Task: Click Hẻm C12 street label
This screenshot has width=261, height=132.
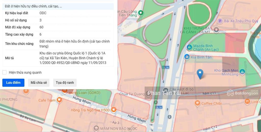Action: pyautogui.click(x=210, y=128)
